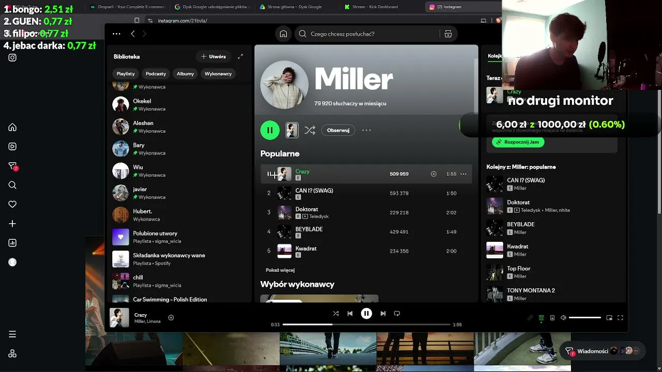Expand the Biblioteka library panel to full view
The height and width of the screenshot is (372, 662).
(x=240, y=56)
